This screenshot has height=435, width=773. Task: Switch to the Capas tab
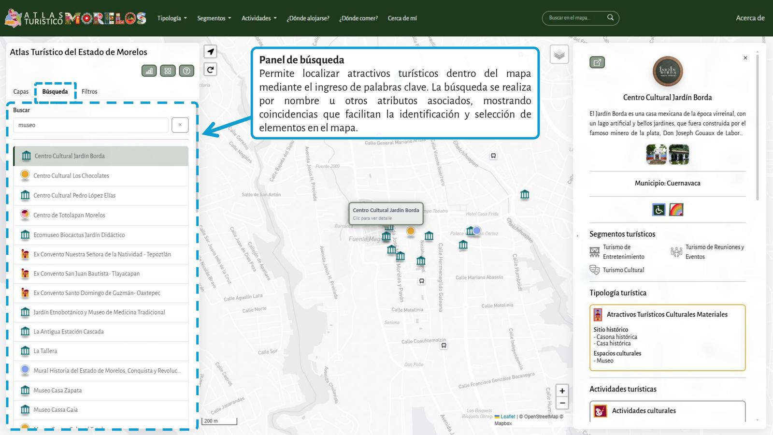tap(21, 91)
